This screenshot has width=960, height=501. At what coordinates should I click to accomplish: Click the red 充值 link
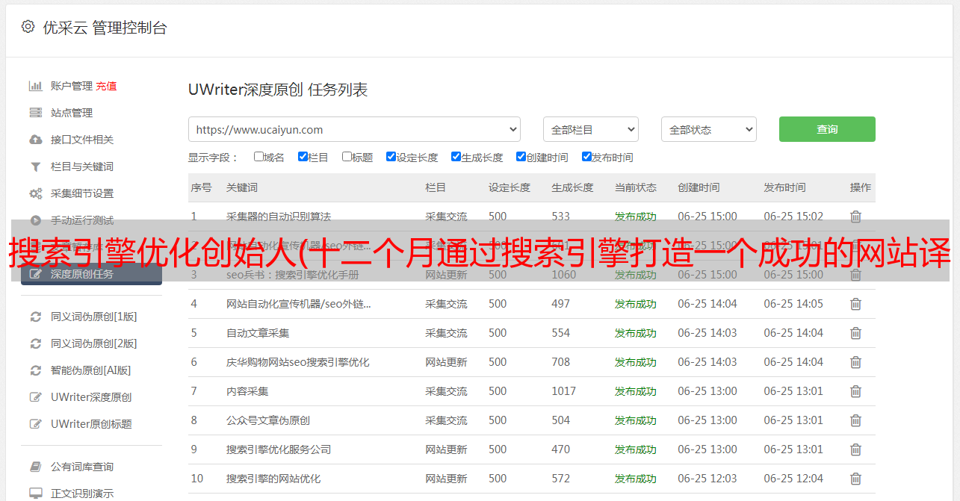[x=106, y=86]
